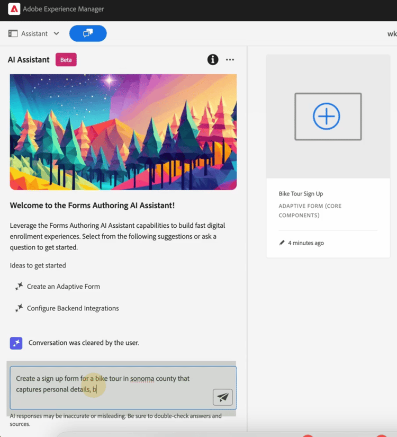Open the three-dot more options menu
Viewport: 397px width, 437px height.
230,60
